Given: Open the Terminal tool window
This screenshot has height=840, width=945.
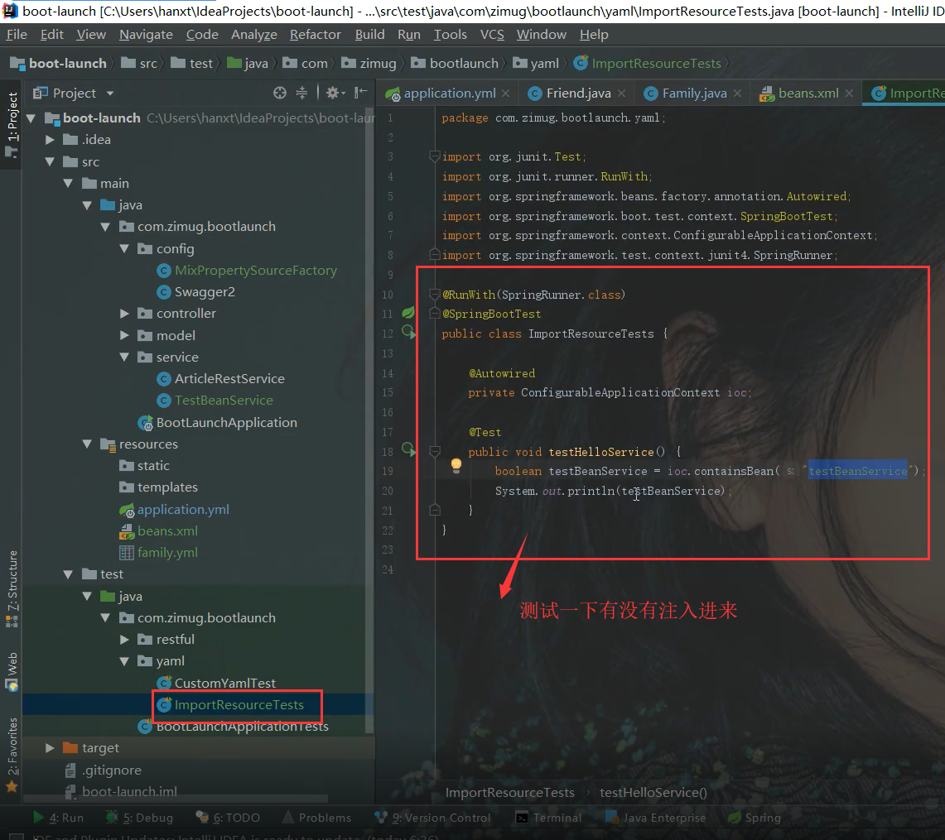Looking at the screenshot, I should pos(549,818).
